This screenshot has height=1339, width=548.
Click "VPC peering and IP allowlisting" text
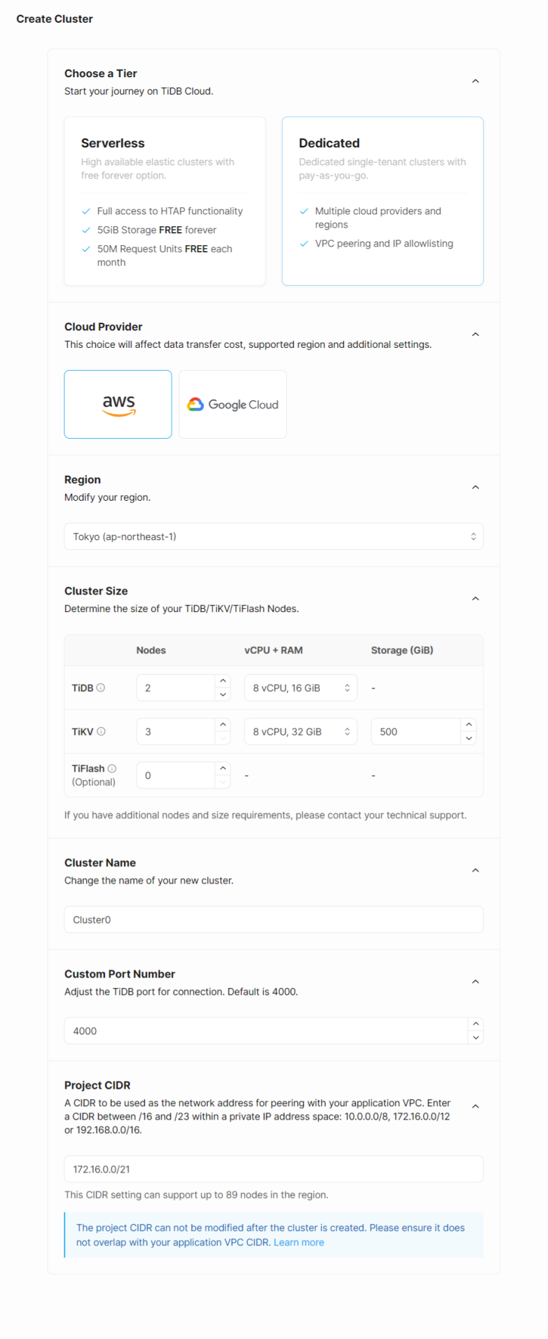384,243
